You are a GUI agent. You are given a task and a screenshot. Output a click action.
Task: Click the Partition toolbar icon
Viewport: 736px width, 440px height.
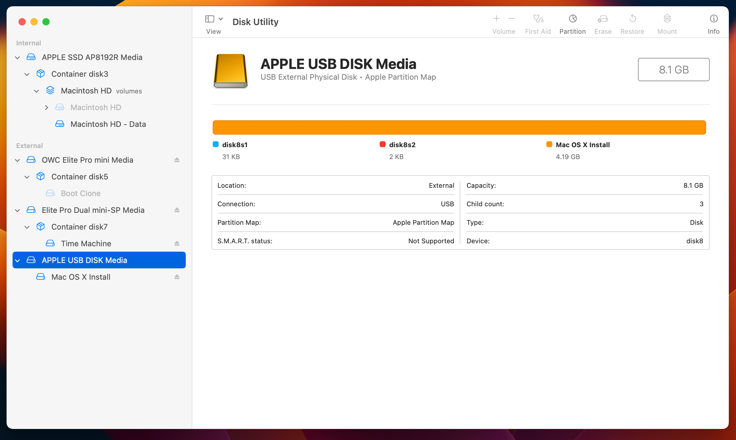click(x=572, y=19)
